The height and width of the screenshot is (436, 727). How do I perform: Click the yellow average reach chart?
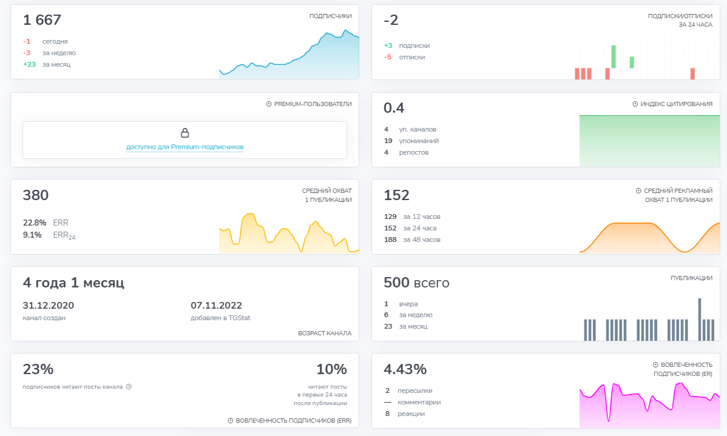pyautogui.click(x=289, y=233)
